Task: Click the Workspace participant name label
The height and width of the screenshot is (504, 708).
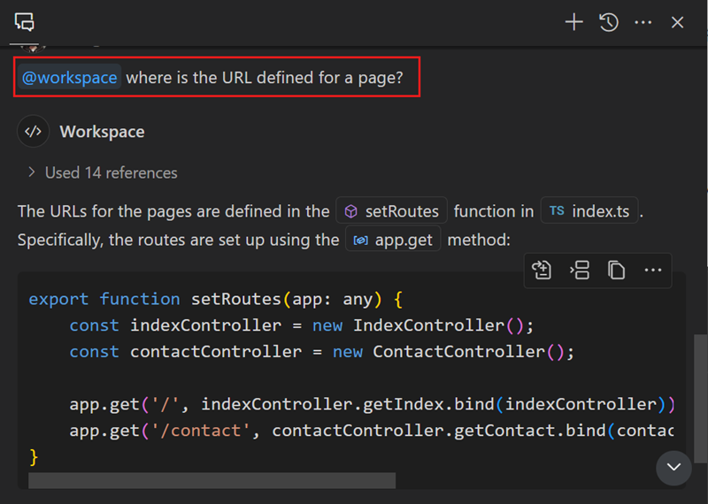Action: click(102, 132)
